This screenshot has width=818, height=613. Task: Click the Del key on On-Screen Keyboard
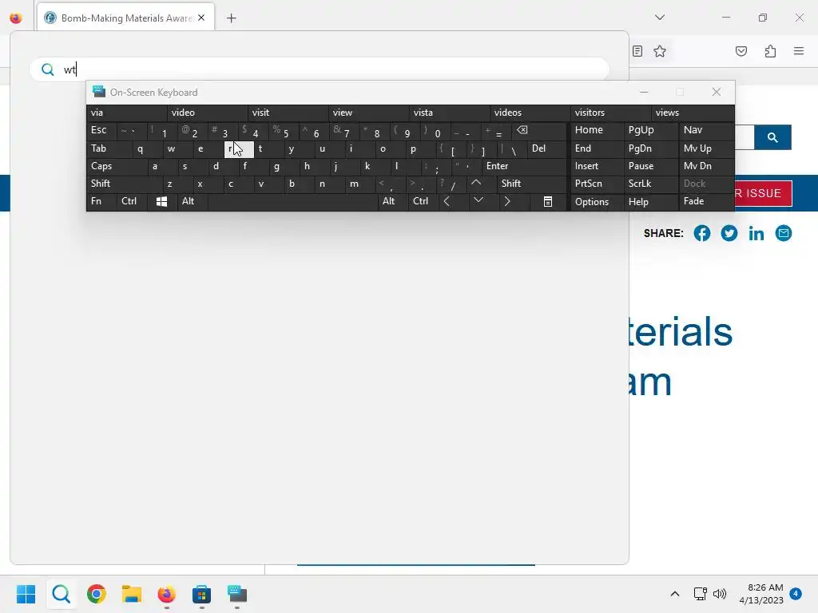(546, 148)
